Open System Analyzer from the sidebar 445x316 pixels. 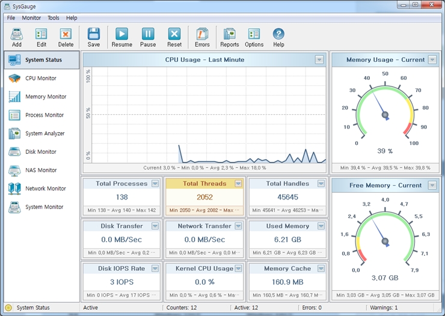coord(41,133)
